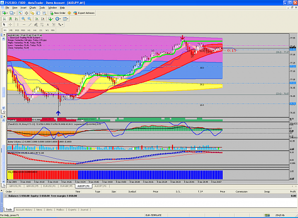The height and width of the screenshot is (218, 298).
Task: Switch to GBPUSD,M5 chart tab
Action: (x=32, y=186)
